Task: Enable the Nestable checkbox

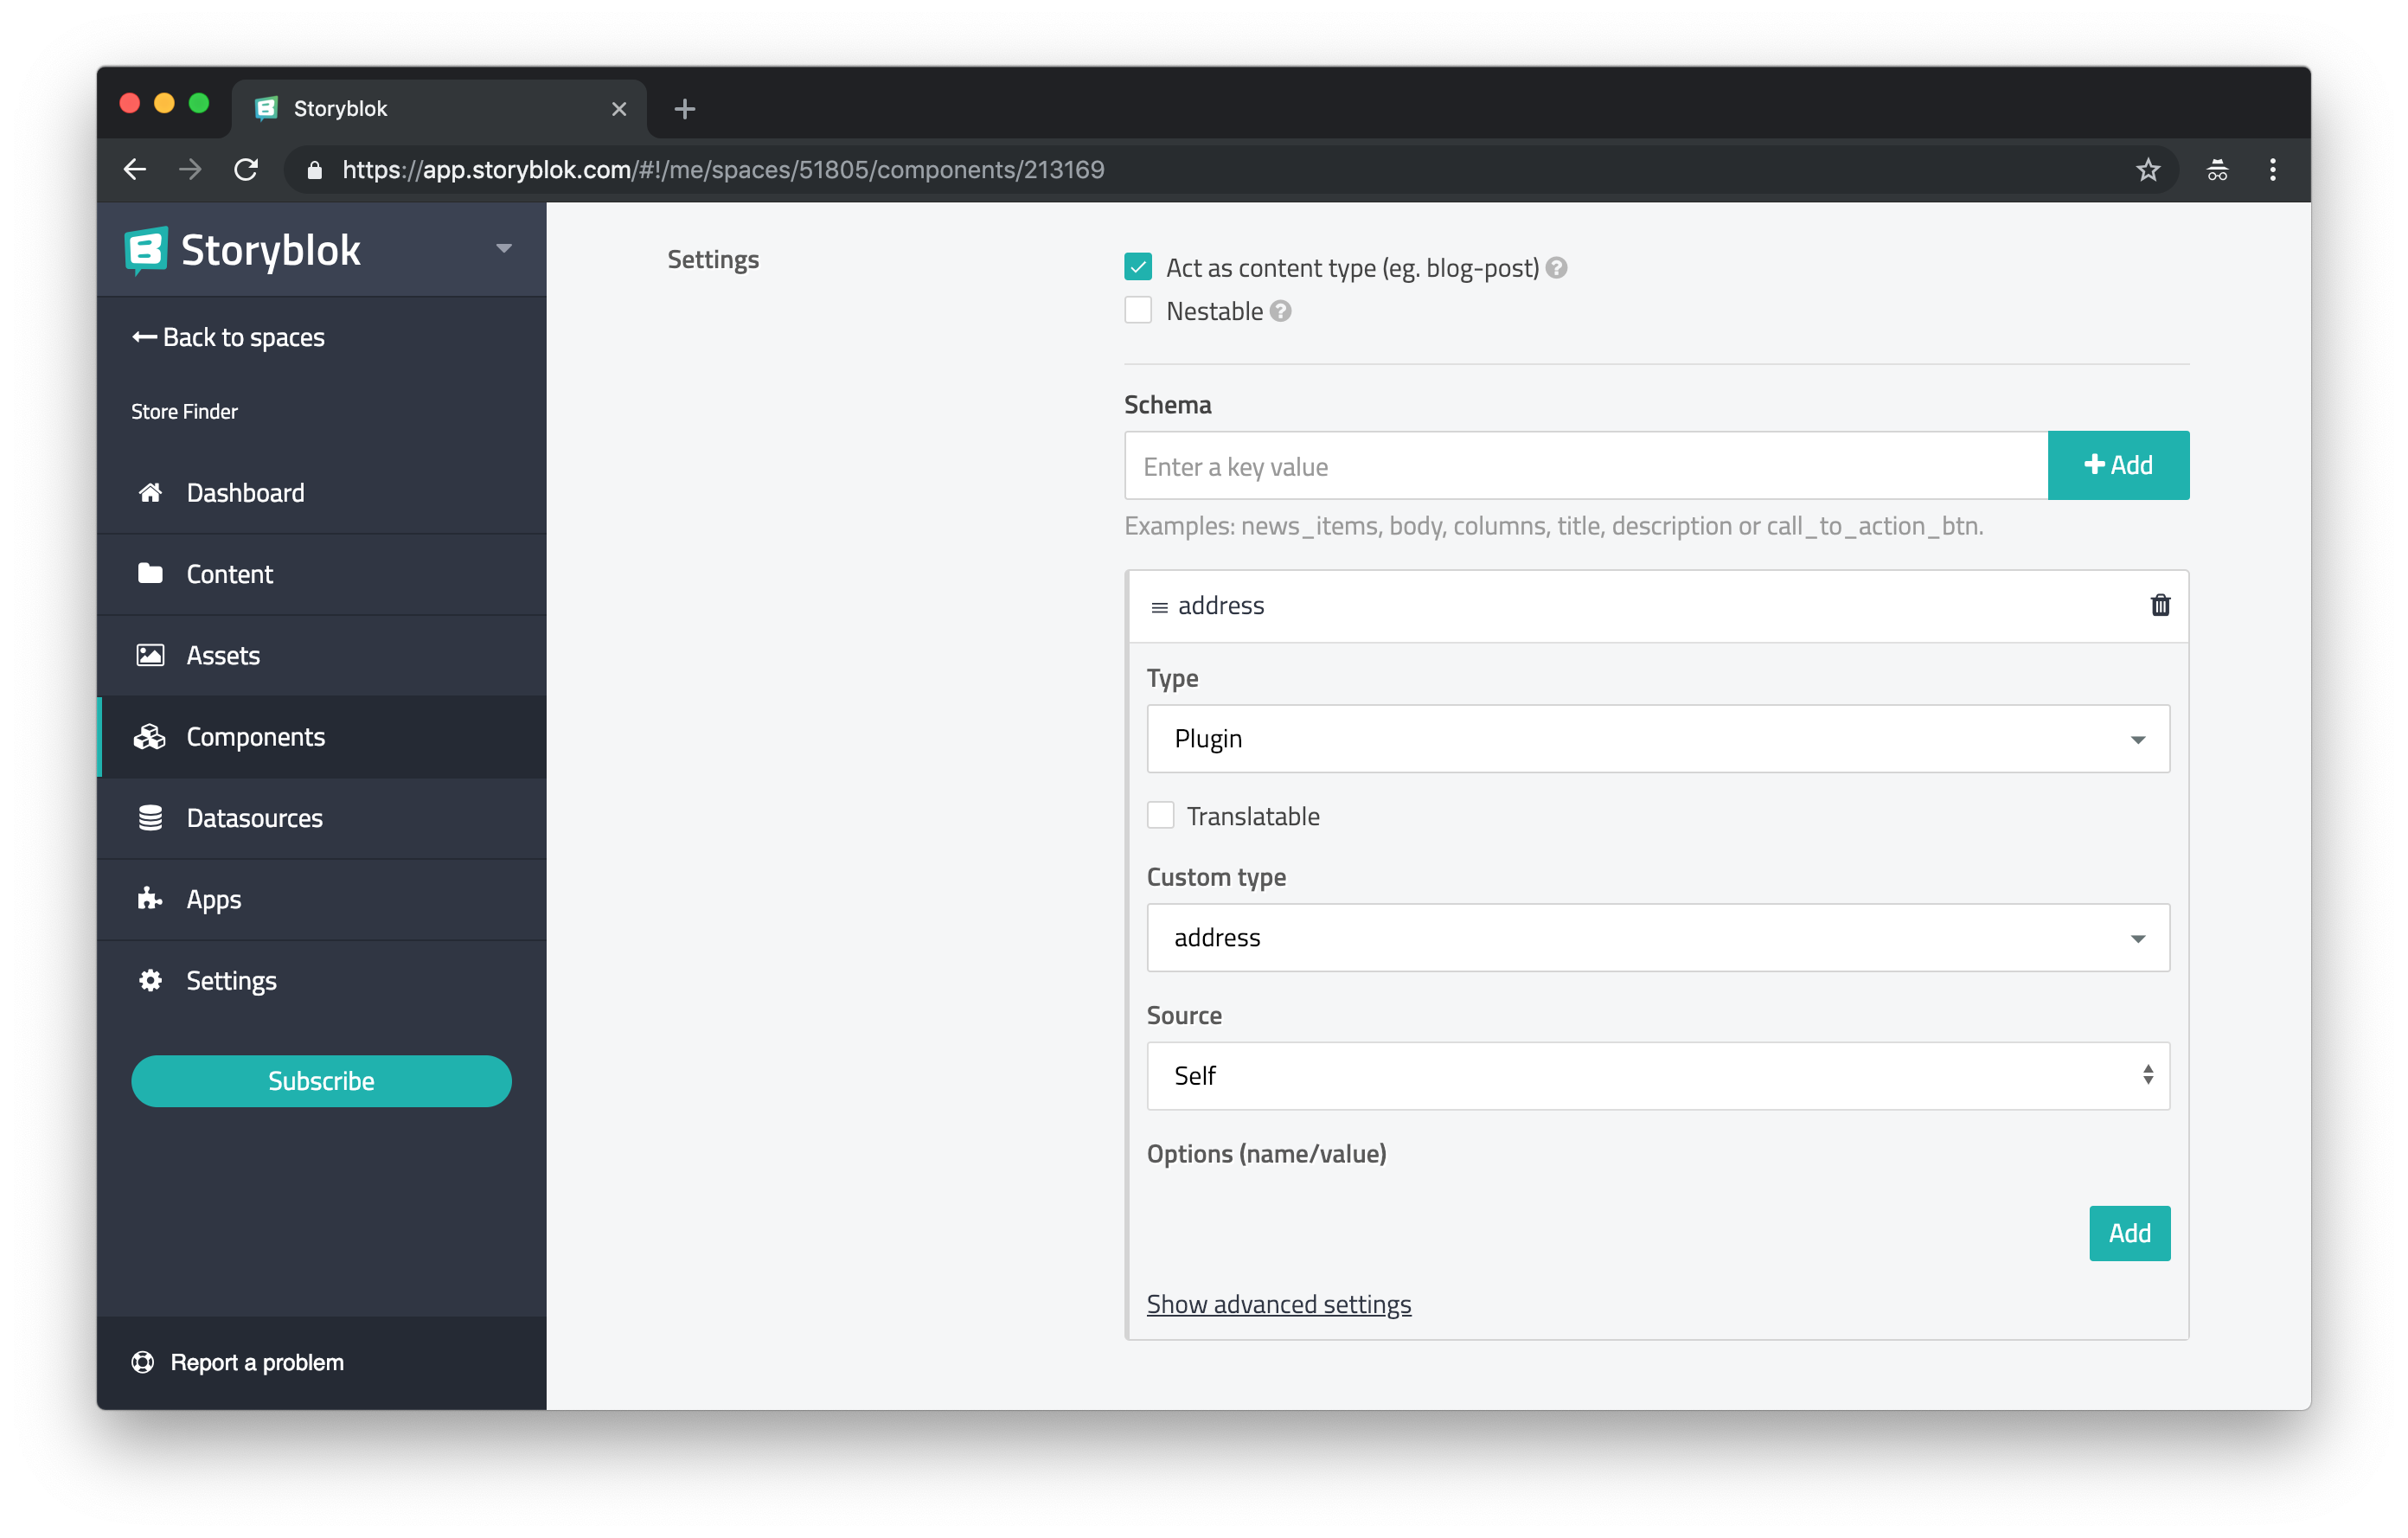Action: tap(1137, 311)
